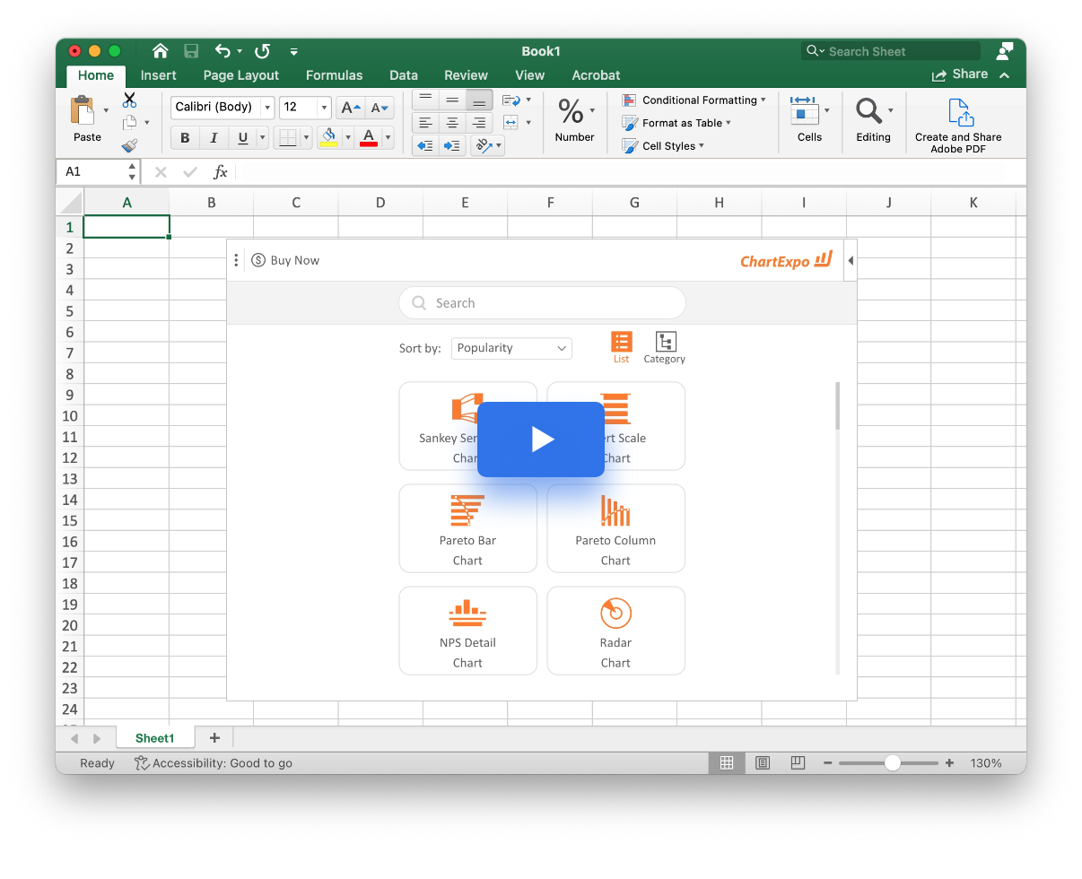
Task: Click the ChartExpo Search field
Action: tap(542, 303)
